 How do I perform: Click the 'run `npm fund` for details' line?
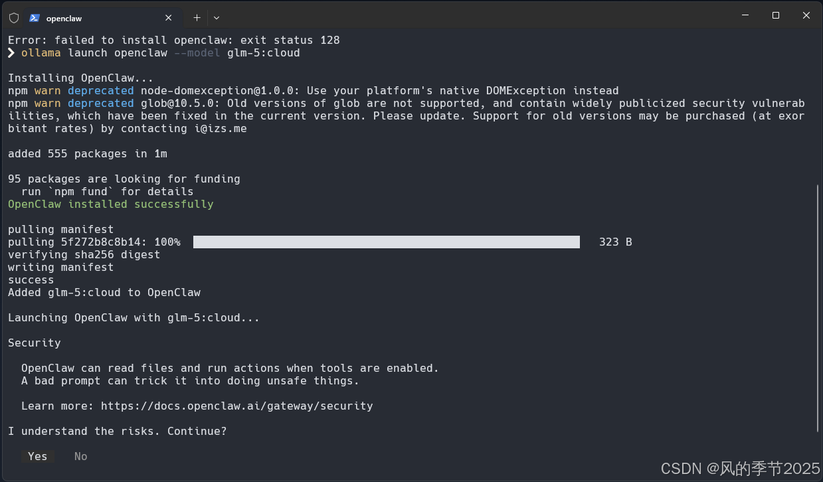tap(108, 191)
